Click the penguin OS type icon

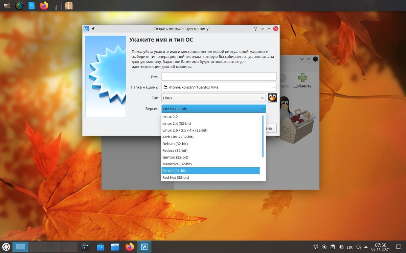272,98
